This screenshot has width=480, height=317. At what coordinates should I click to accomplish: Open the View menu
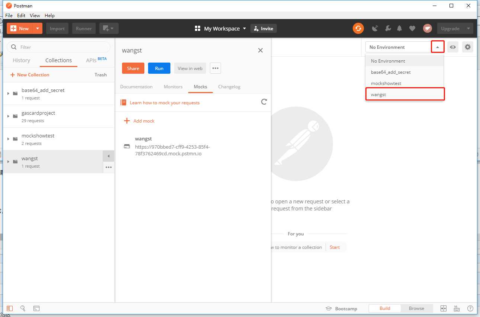(35, 15)
